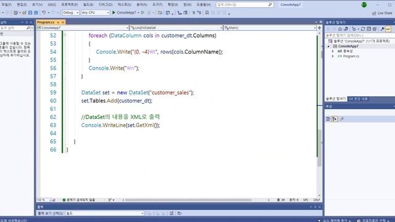This screenshot has width=395, height=222.
Task: Switch to the Git Changes tab
Action: (x=358, y=99)
